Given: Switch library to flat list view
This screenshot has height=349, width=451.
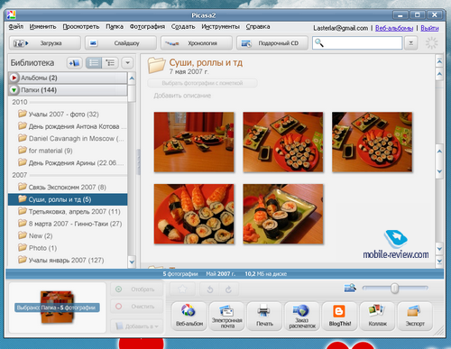Looking at the screenshot, I should click(x=94, y=63).
